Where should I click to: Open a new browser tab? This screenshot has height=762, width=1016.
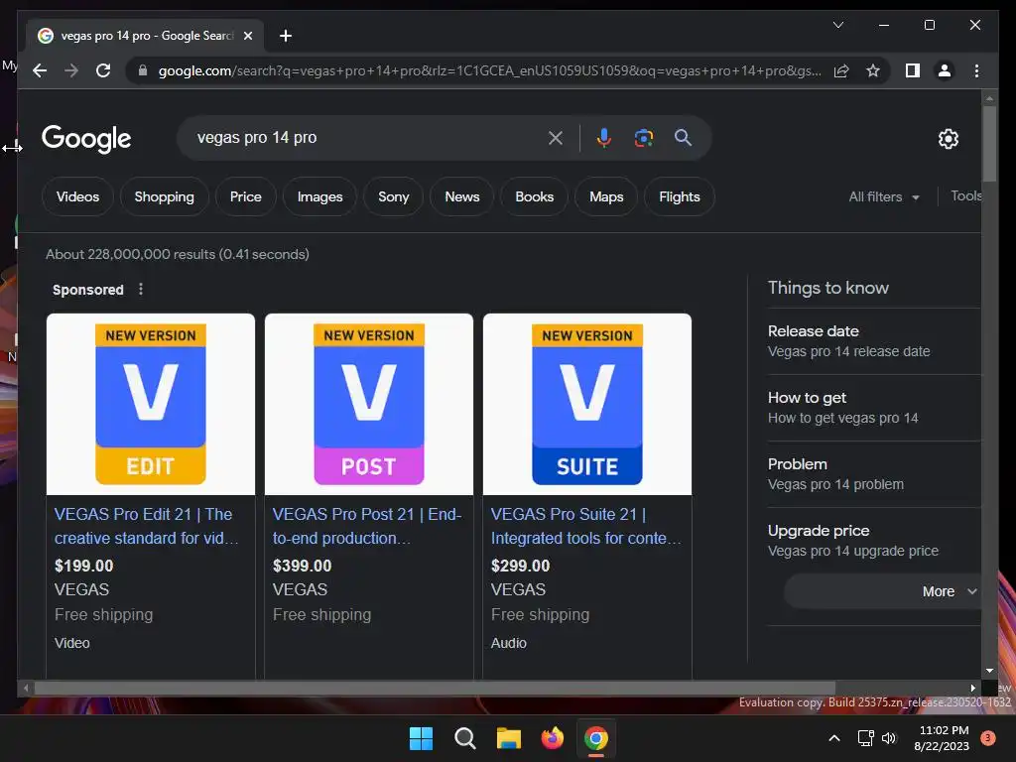click(285, 36)
